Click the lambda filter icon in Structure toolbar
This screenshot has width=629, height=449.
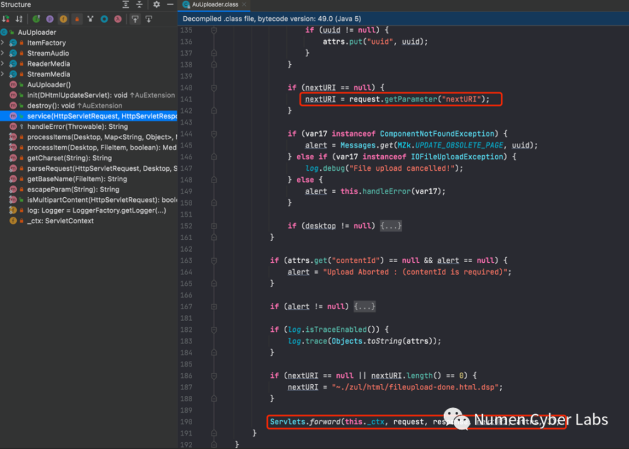116,19
